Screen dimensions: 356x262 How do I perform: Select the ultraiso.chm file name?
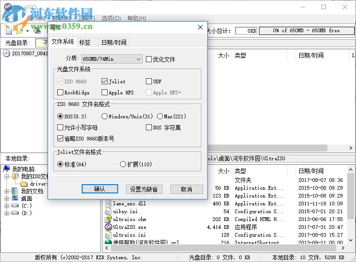pyautogui.click(x=129, y=219)
